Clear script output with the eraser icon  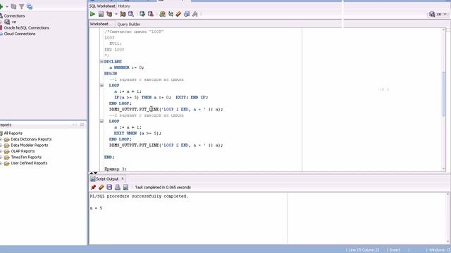tap(101, 188)
